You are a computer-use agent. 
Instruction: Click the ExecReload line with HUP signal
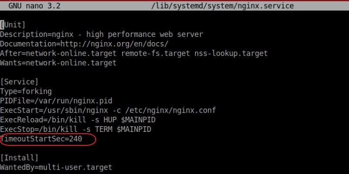[78, 120]
